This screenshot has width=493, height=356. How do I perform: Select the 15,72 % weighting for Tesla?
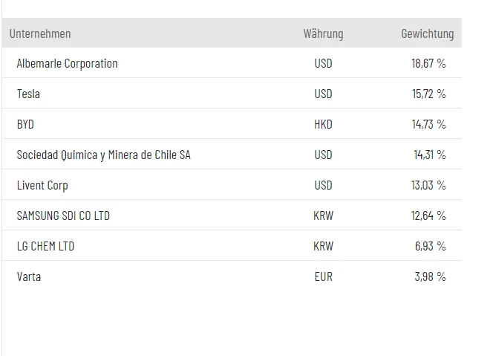pos(428,94)
